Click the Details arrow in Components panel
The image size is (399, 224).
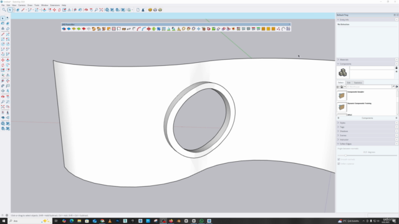(397, 86)
